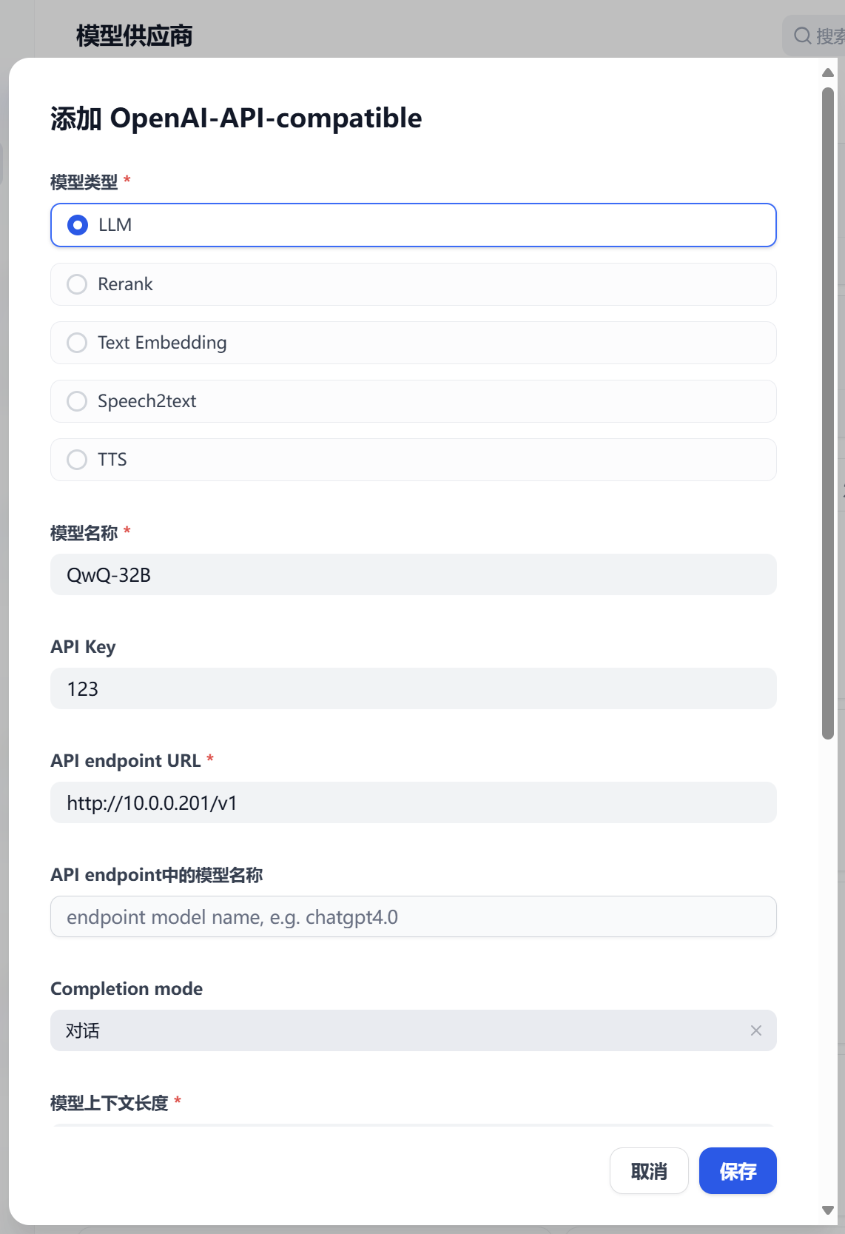Focus the 模型名称 field containing QwQ-32B
The width and height of the screenshot is (845, 1234).
[413, 575]
